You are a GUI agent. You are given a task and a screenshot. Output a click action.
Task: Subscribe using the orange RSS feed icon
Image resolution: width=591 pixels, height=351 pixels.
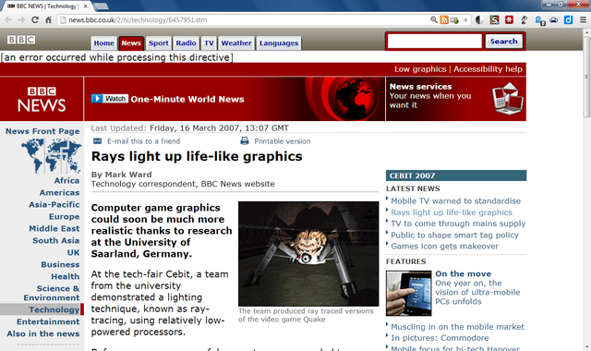click(x=444, y=20)
